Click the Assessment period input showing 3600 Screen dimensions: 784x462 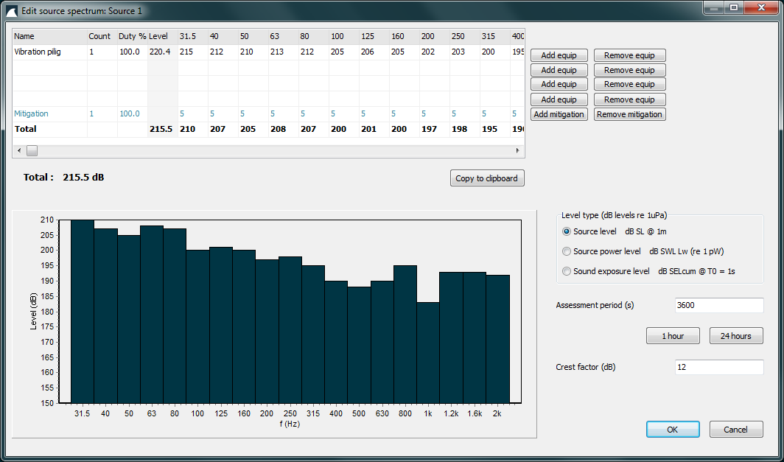(x=718, y=305)
